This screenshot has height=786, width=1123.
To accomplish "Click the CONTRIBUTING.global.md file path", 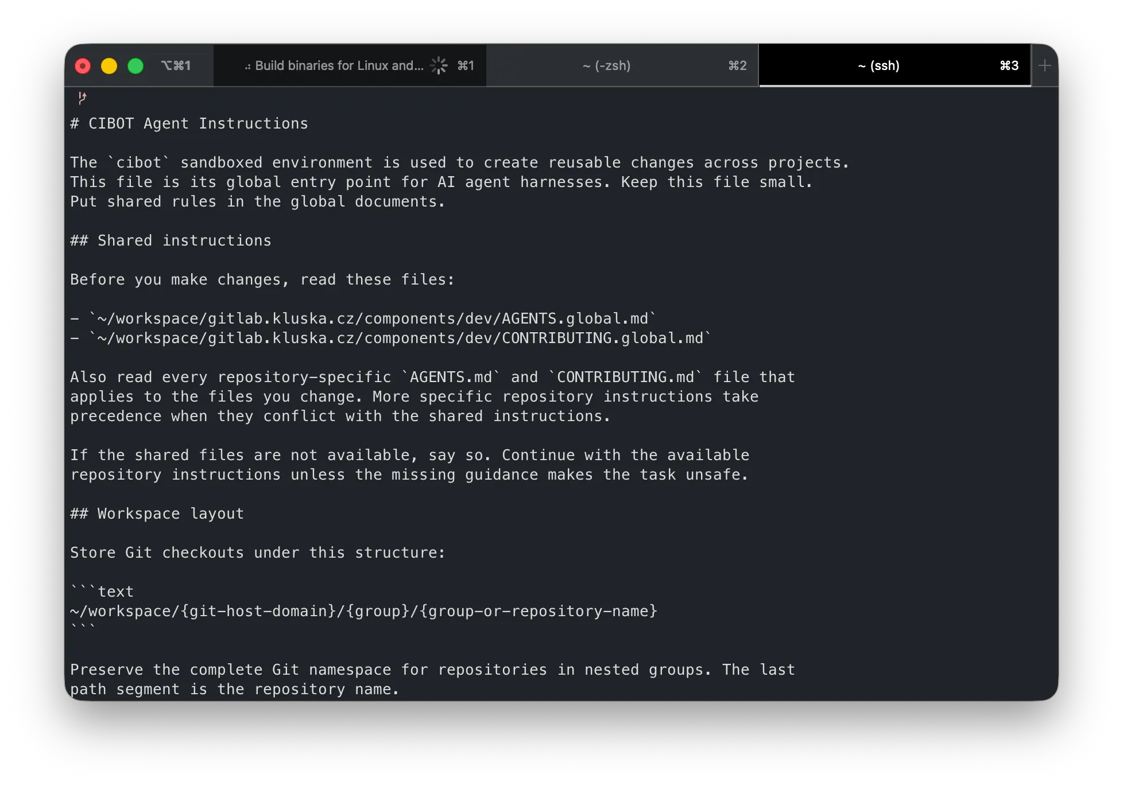I will (400, 338).
